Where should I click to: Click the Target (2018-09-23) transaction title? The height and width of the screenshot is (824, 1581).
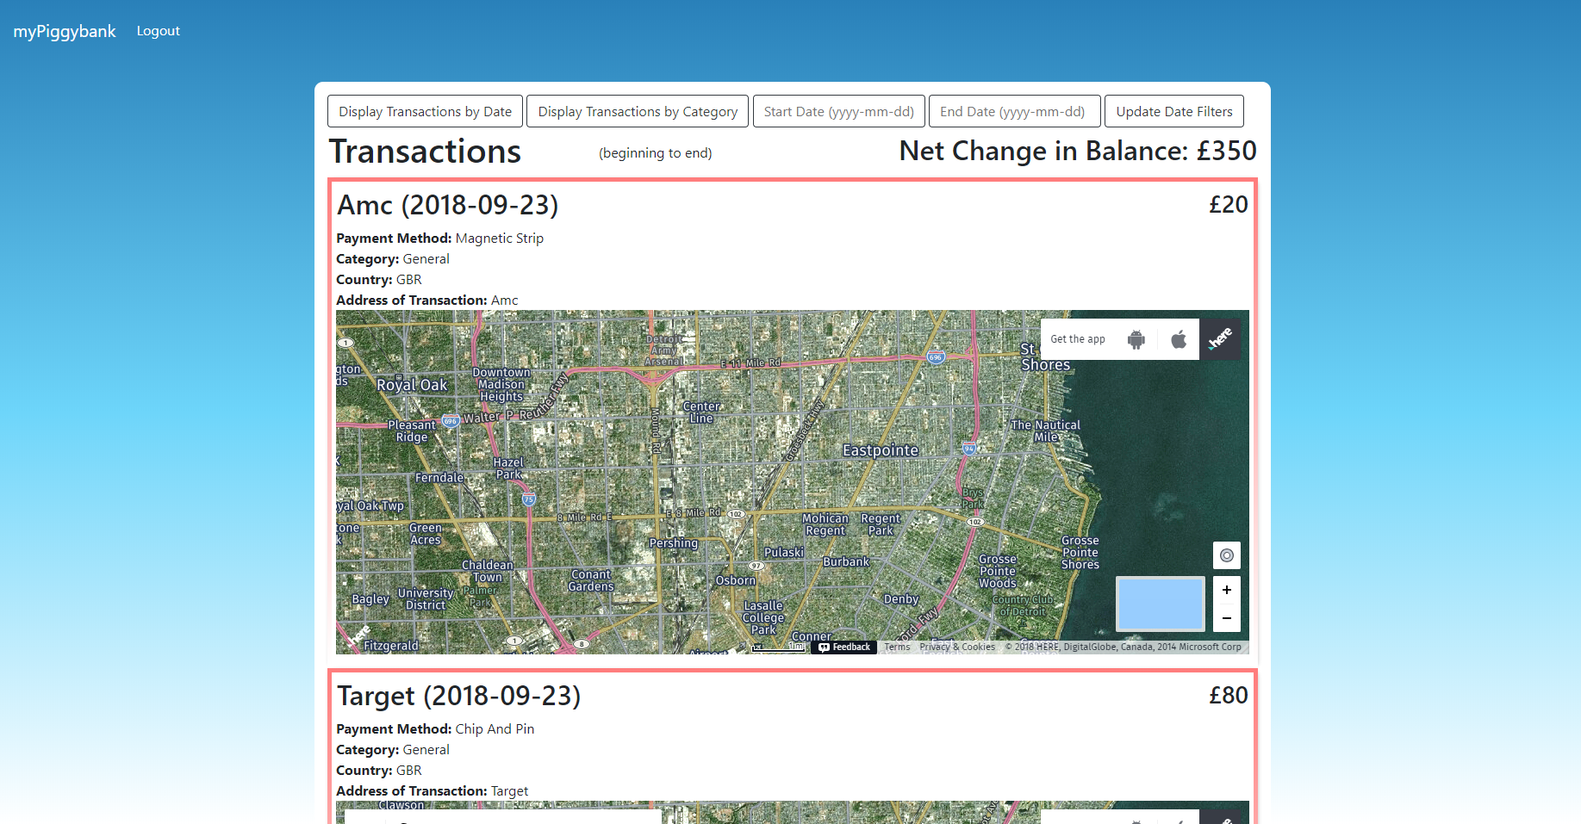pos(459,696)
